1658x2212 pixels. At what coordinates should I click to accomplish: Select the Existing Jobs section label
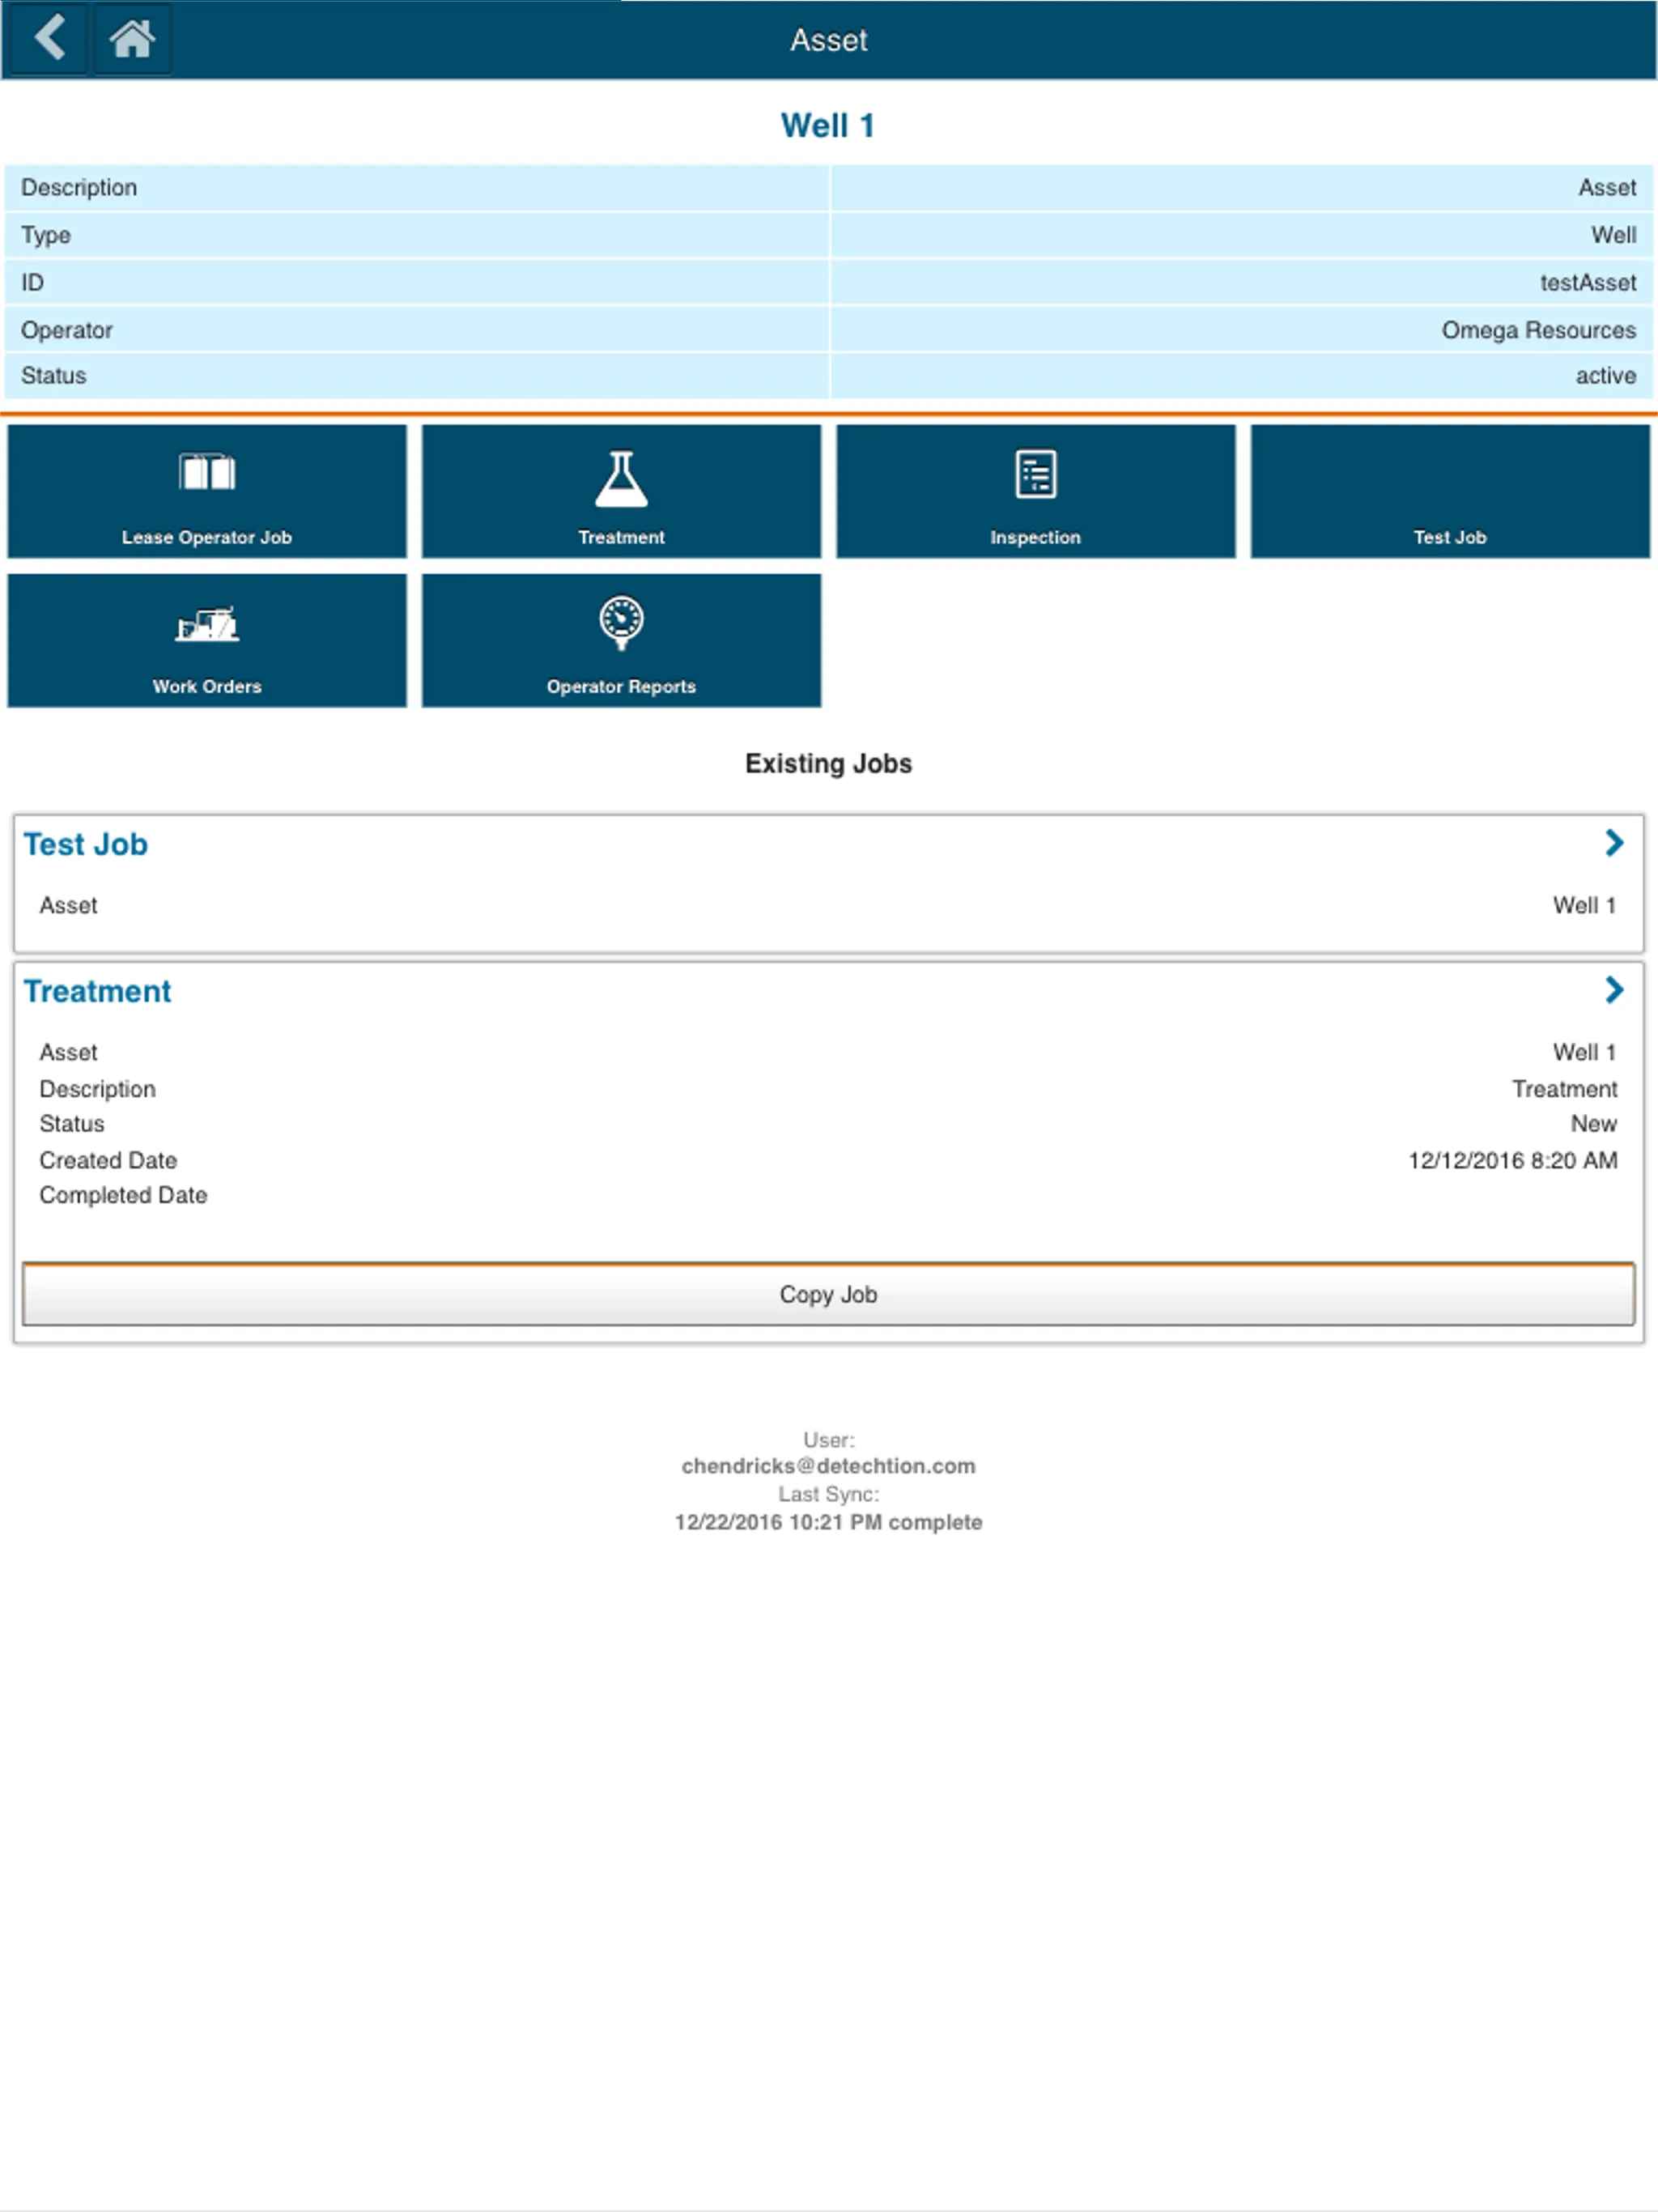(831, 763)
